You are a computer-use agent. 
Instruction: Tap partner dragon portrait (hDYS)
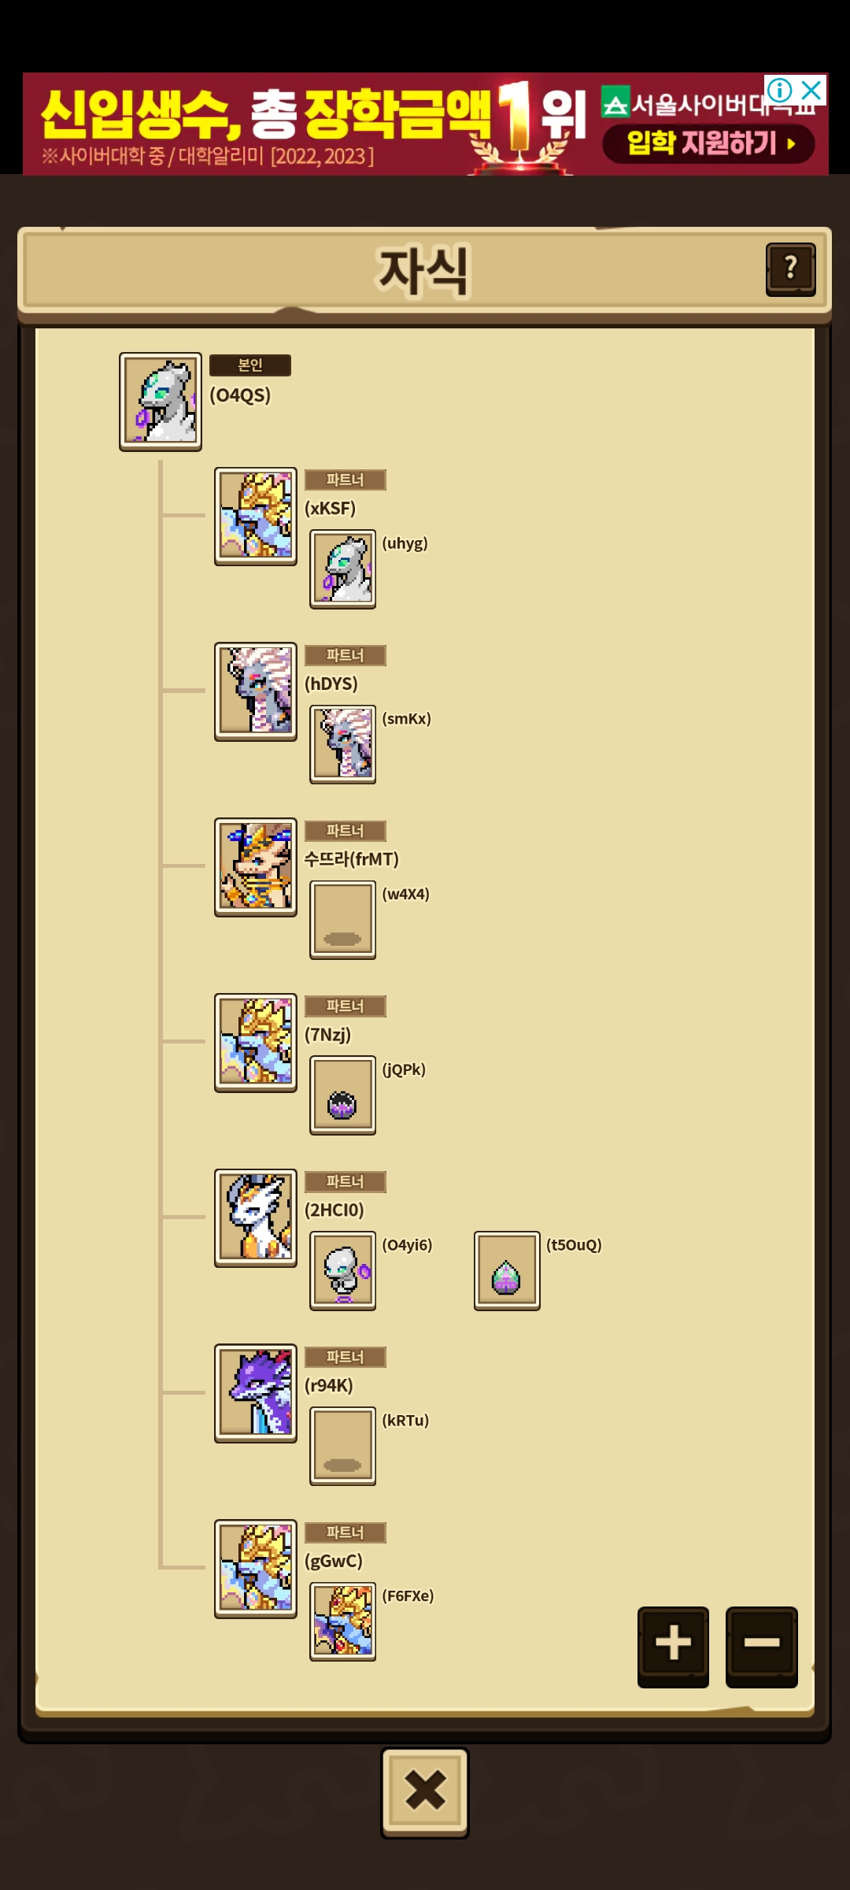point(256,691)
